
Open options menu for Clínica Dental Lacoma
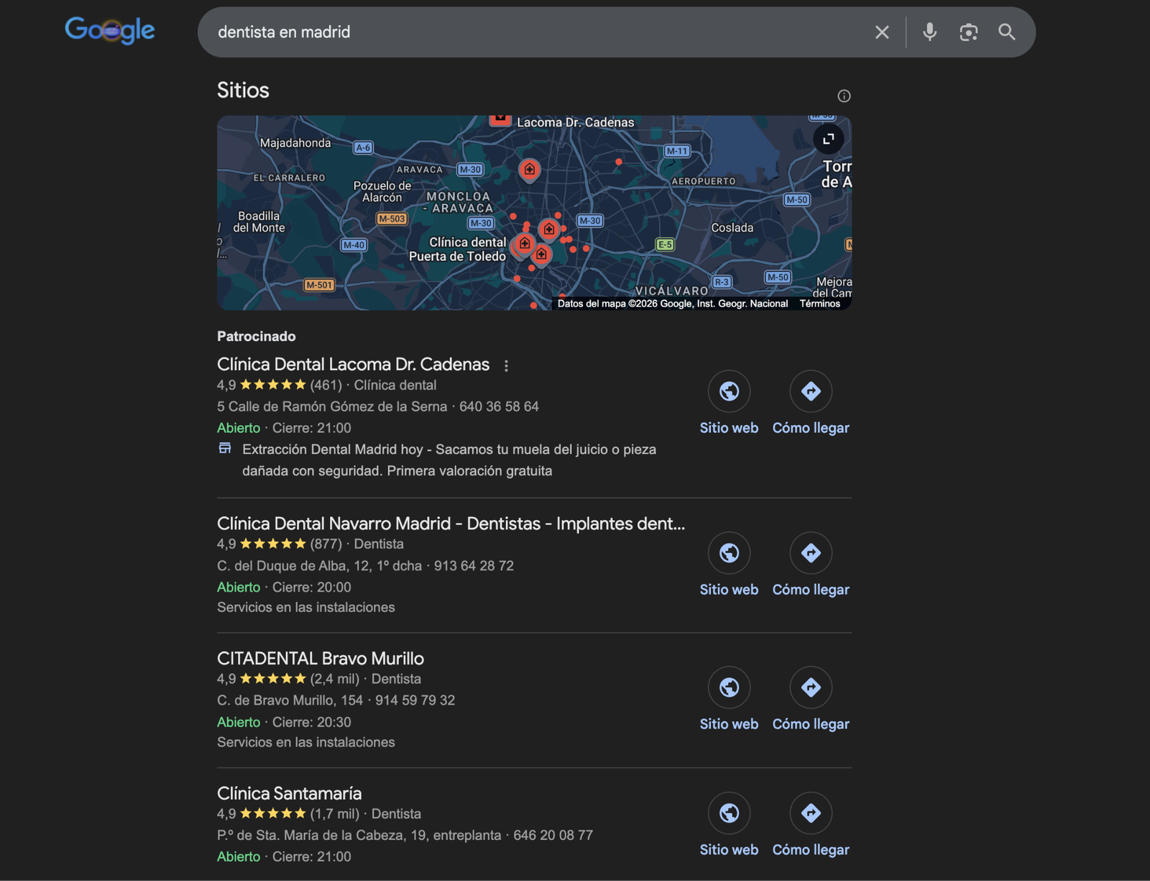[506, 366]
